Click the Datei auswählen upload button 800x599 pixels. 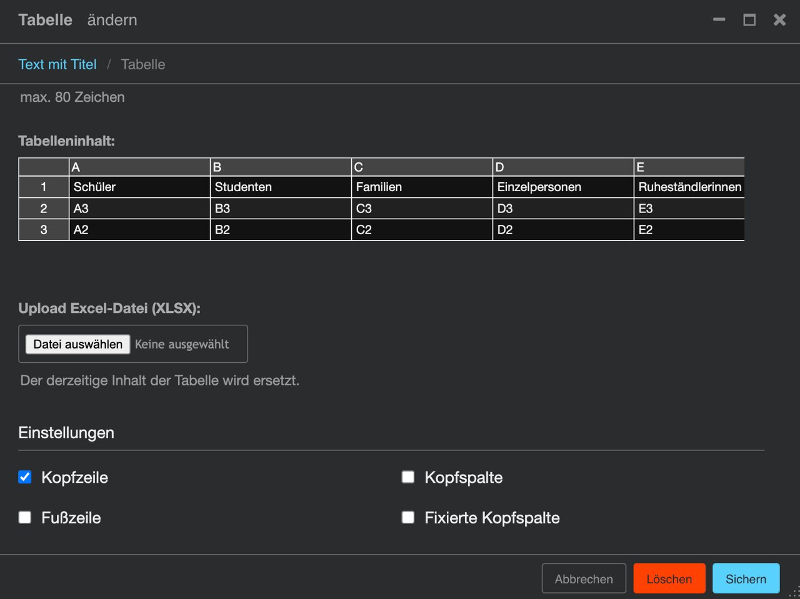78,344
